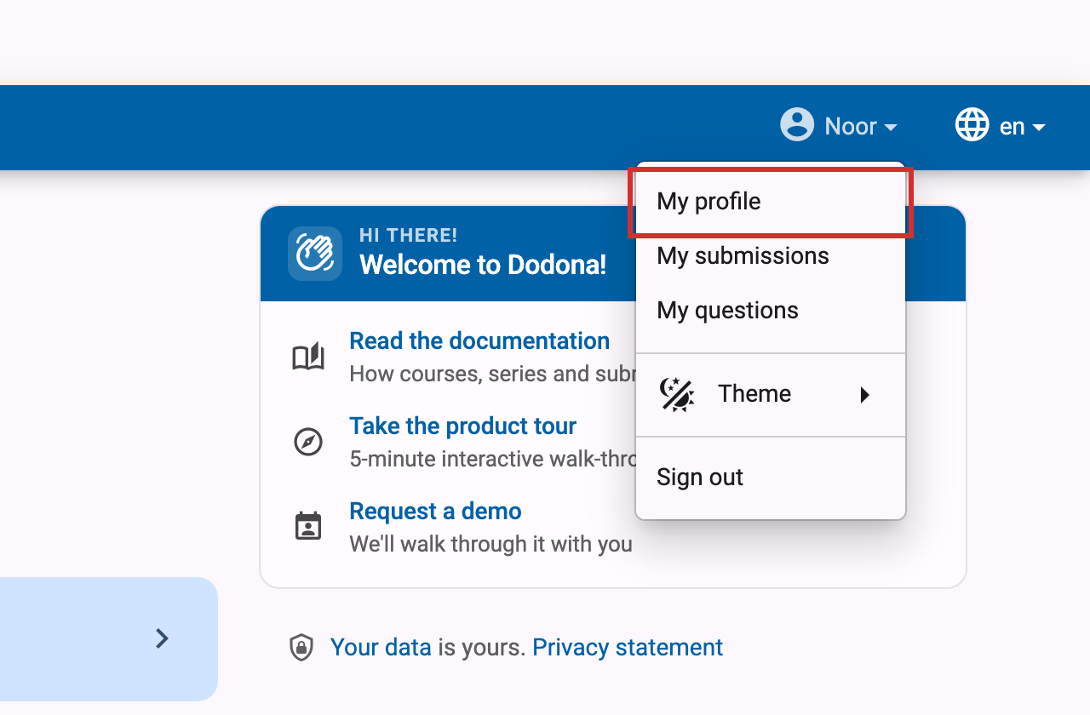Screen dimensions: 1090x715
Task: Open My questions menu entry
Action: point(771,311)
